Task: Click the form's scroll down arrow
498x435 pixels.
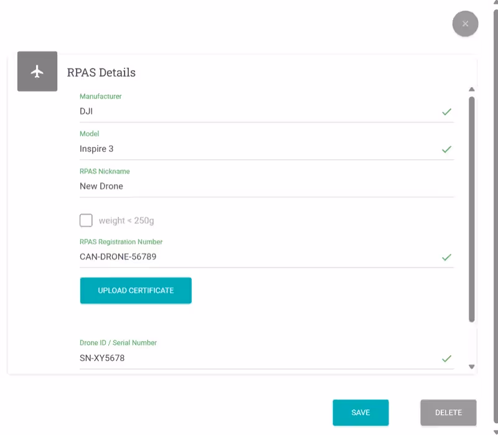Action: [471, 367]
